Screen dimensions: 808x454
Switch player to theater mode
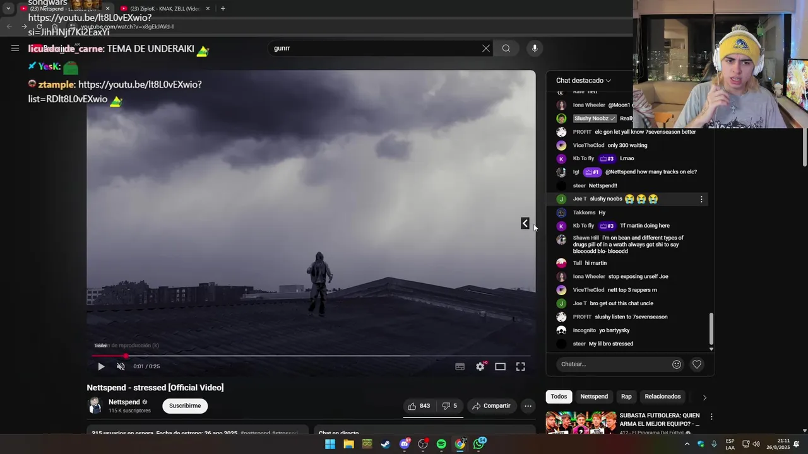click(500, 366)
